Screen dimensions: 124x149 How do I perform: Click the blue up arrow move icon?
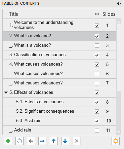pos(54,141)
